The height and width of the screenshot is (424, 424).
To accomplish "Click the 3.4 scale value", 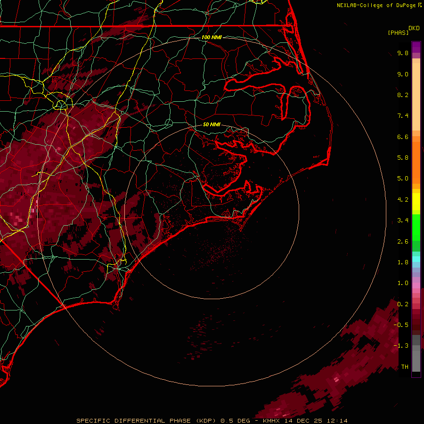I will [403, 220].
